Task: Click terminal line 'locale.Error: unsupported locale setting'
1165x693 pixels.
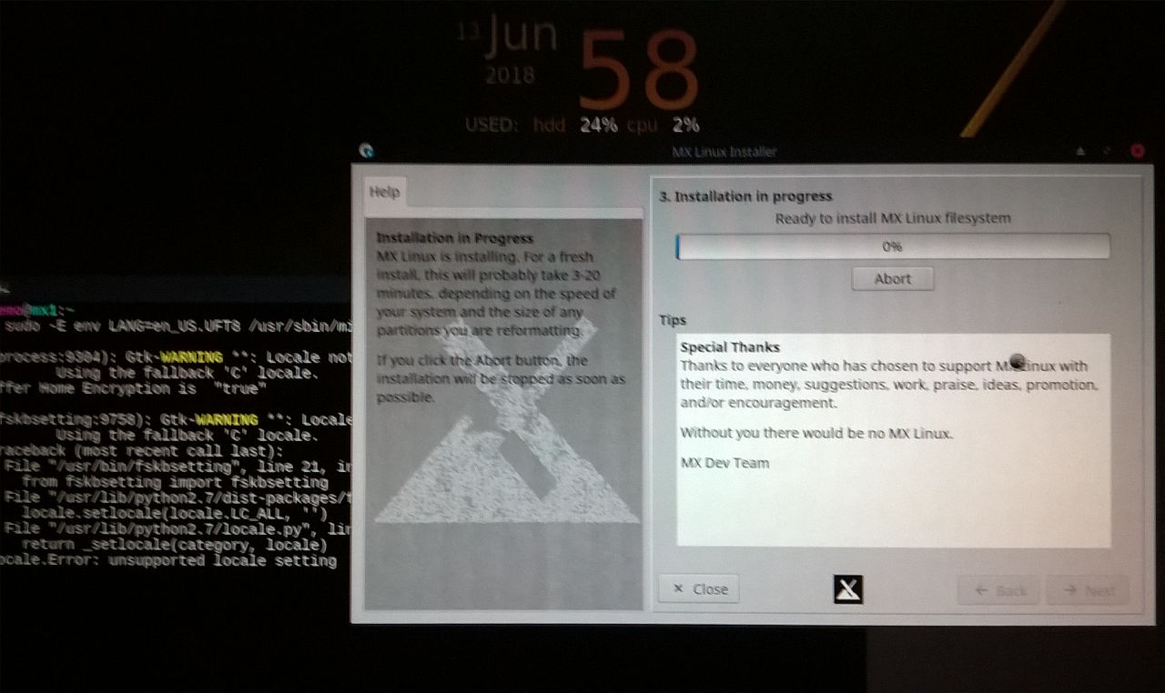Action: click(x=168, y=561)
